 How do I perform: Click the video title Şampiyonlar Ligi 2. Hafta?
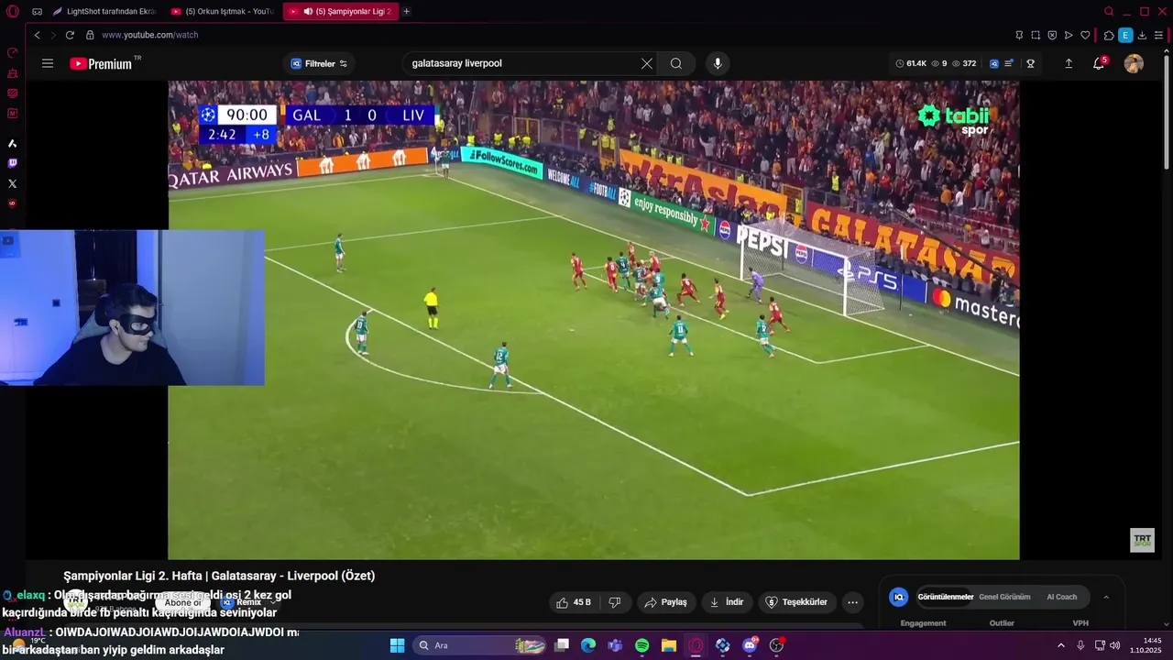219,576
